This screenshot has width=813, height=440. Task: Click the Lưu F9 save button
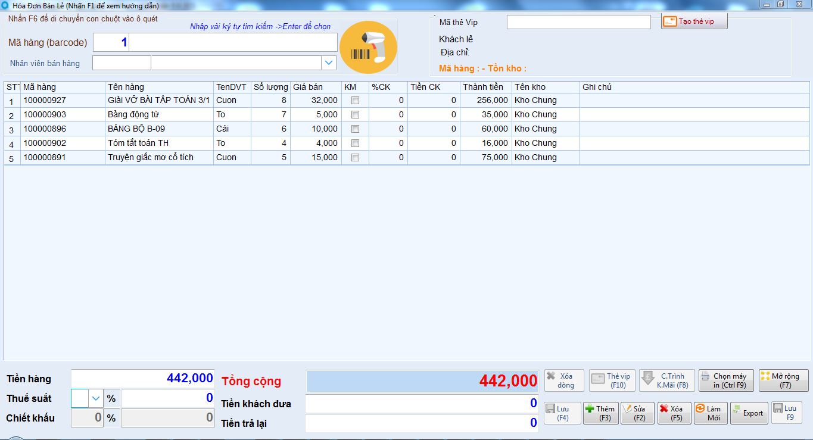pyautogui.click(x=786, y=413)
